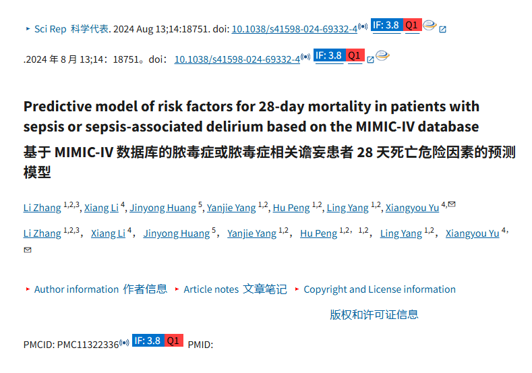Click the top IF: 3.8 blue badge
This screenshot has height=373, width=532.
tap(386, 25)
